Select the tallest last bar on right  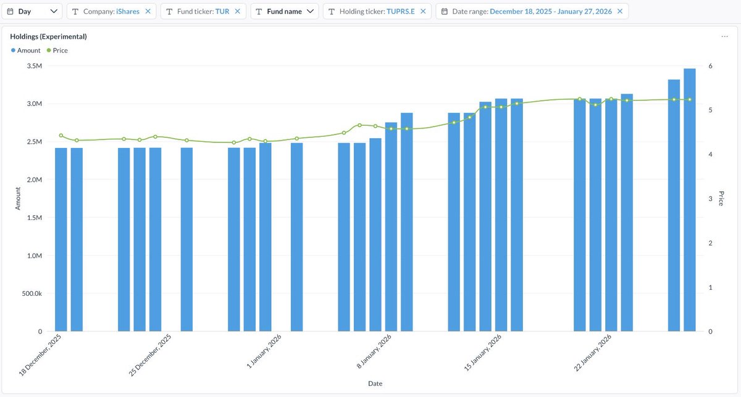point(690,200)
